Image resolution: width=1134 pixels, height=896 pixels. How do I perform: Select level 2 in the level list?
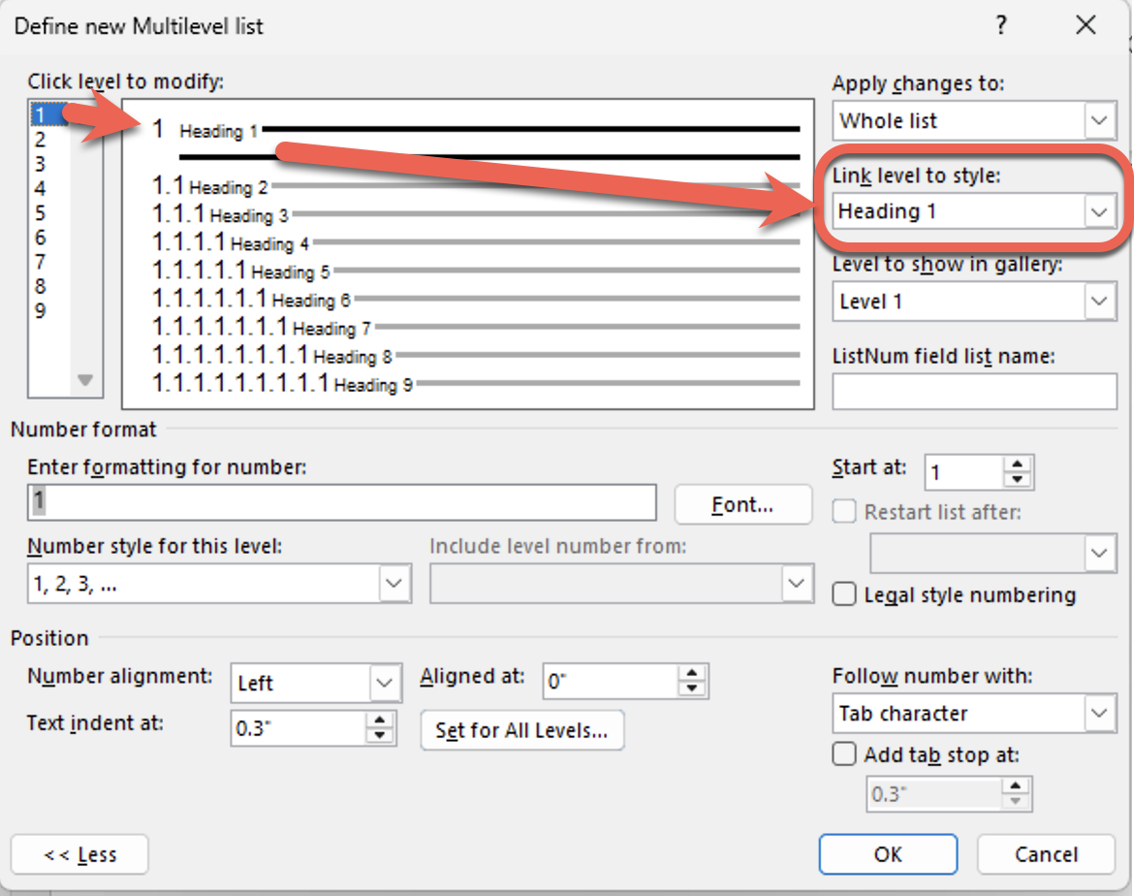tap(40, 140)
